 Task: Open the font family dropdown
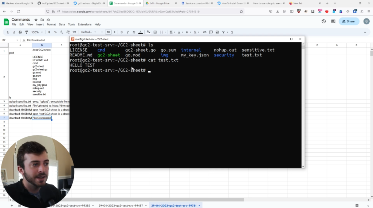click(x=89, y=32)
